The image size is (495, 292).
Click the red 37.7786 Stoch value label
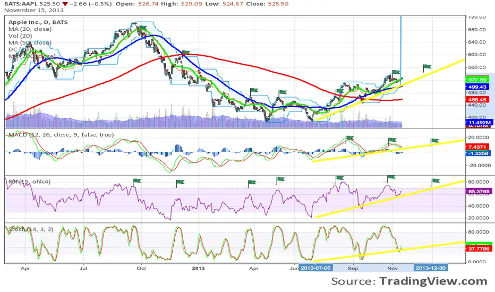click(479, 249)
